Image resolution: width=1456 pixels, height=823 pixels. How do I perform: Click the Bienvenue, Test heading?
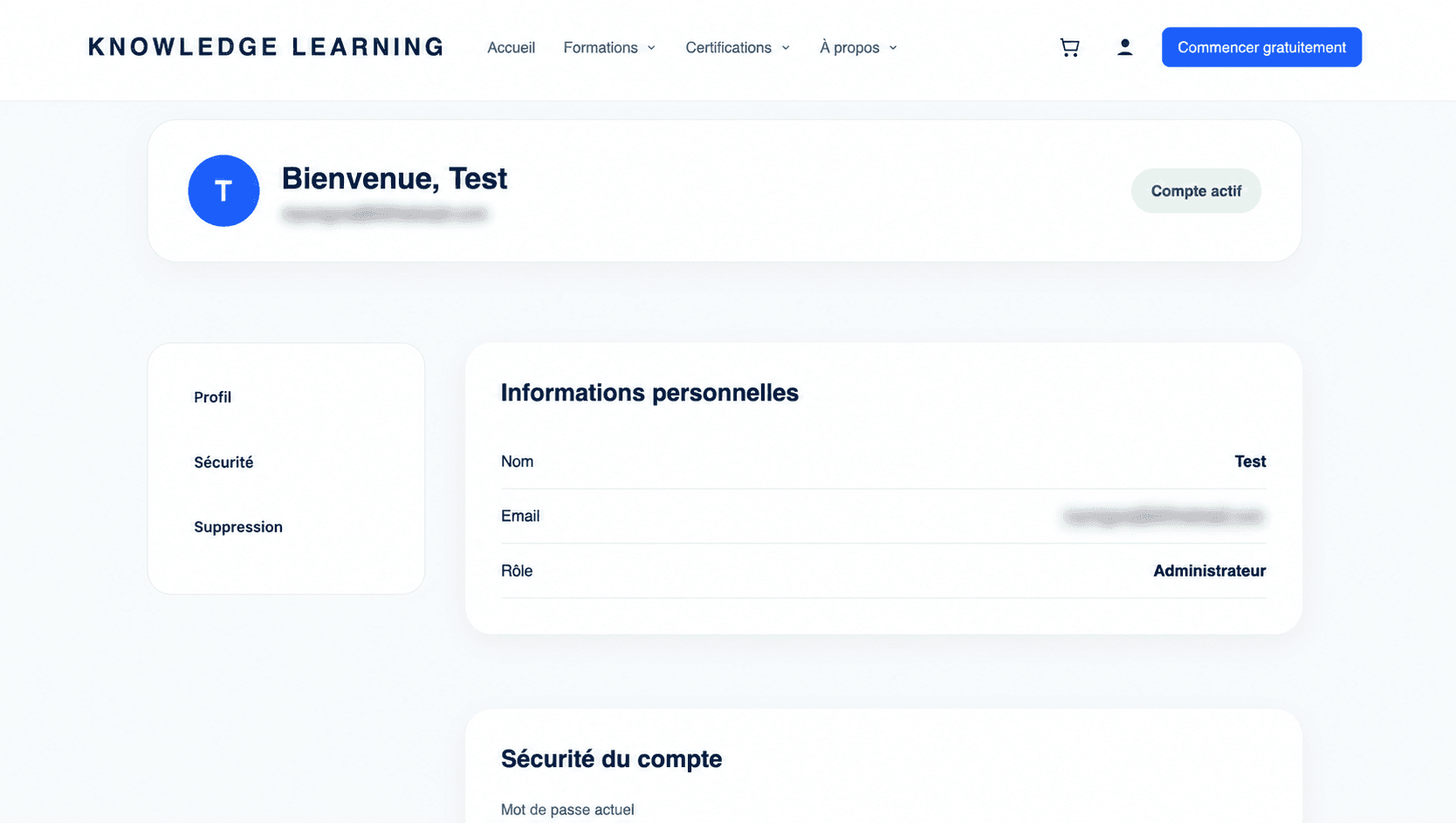tap(394, 178)
